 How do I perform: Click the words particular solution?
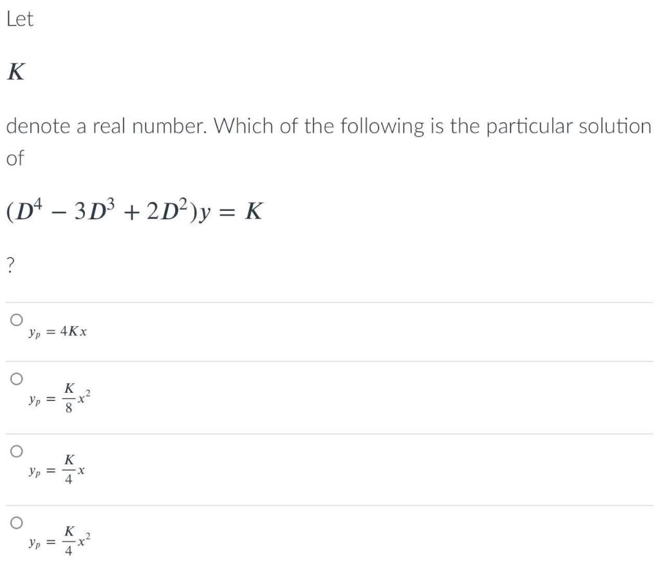point(569,127)
